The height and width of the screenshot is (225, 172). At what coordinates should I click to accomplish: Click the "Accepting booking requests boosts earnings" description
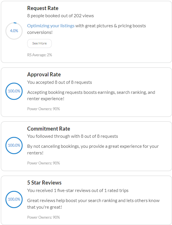point(91,95)
